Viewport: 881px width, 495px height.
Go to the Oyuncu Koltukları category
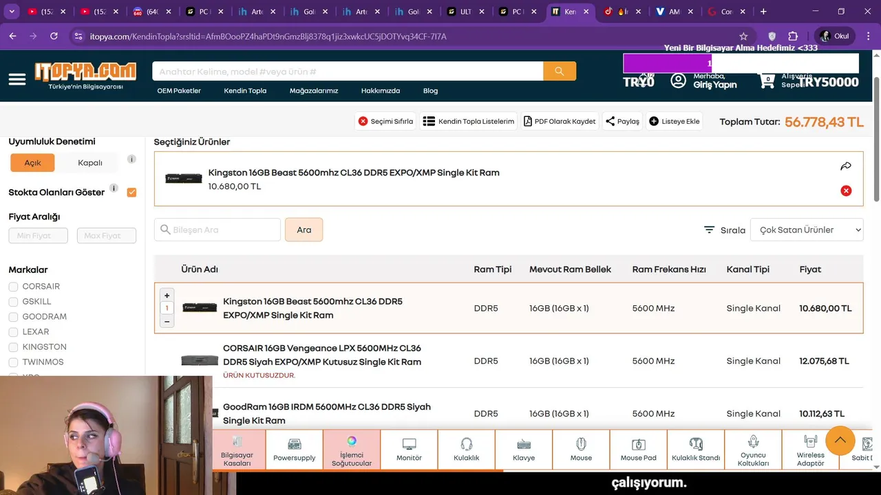(x=753, y=450)
